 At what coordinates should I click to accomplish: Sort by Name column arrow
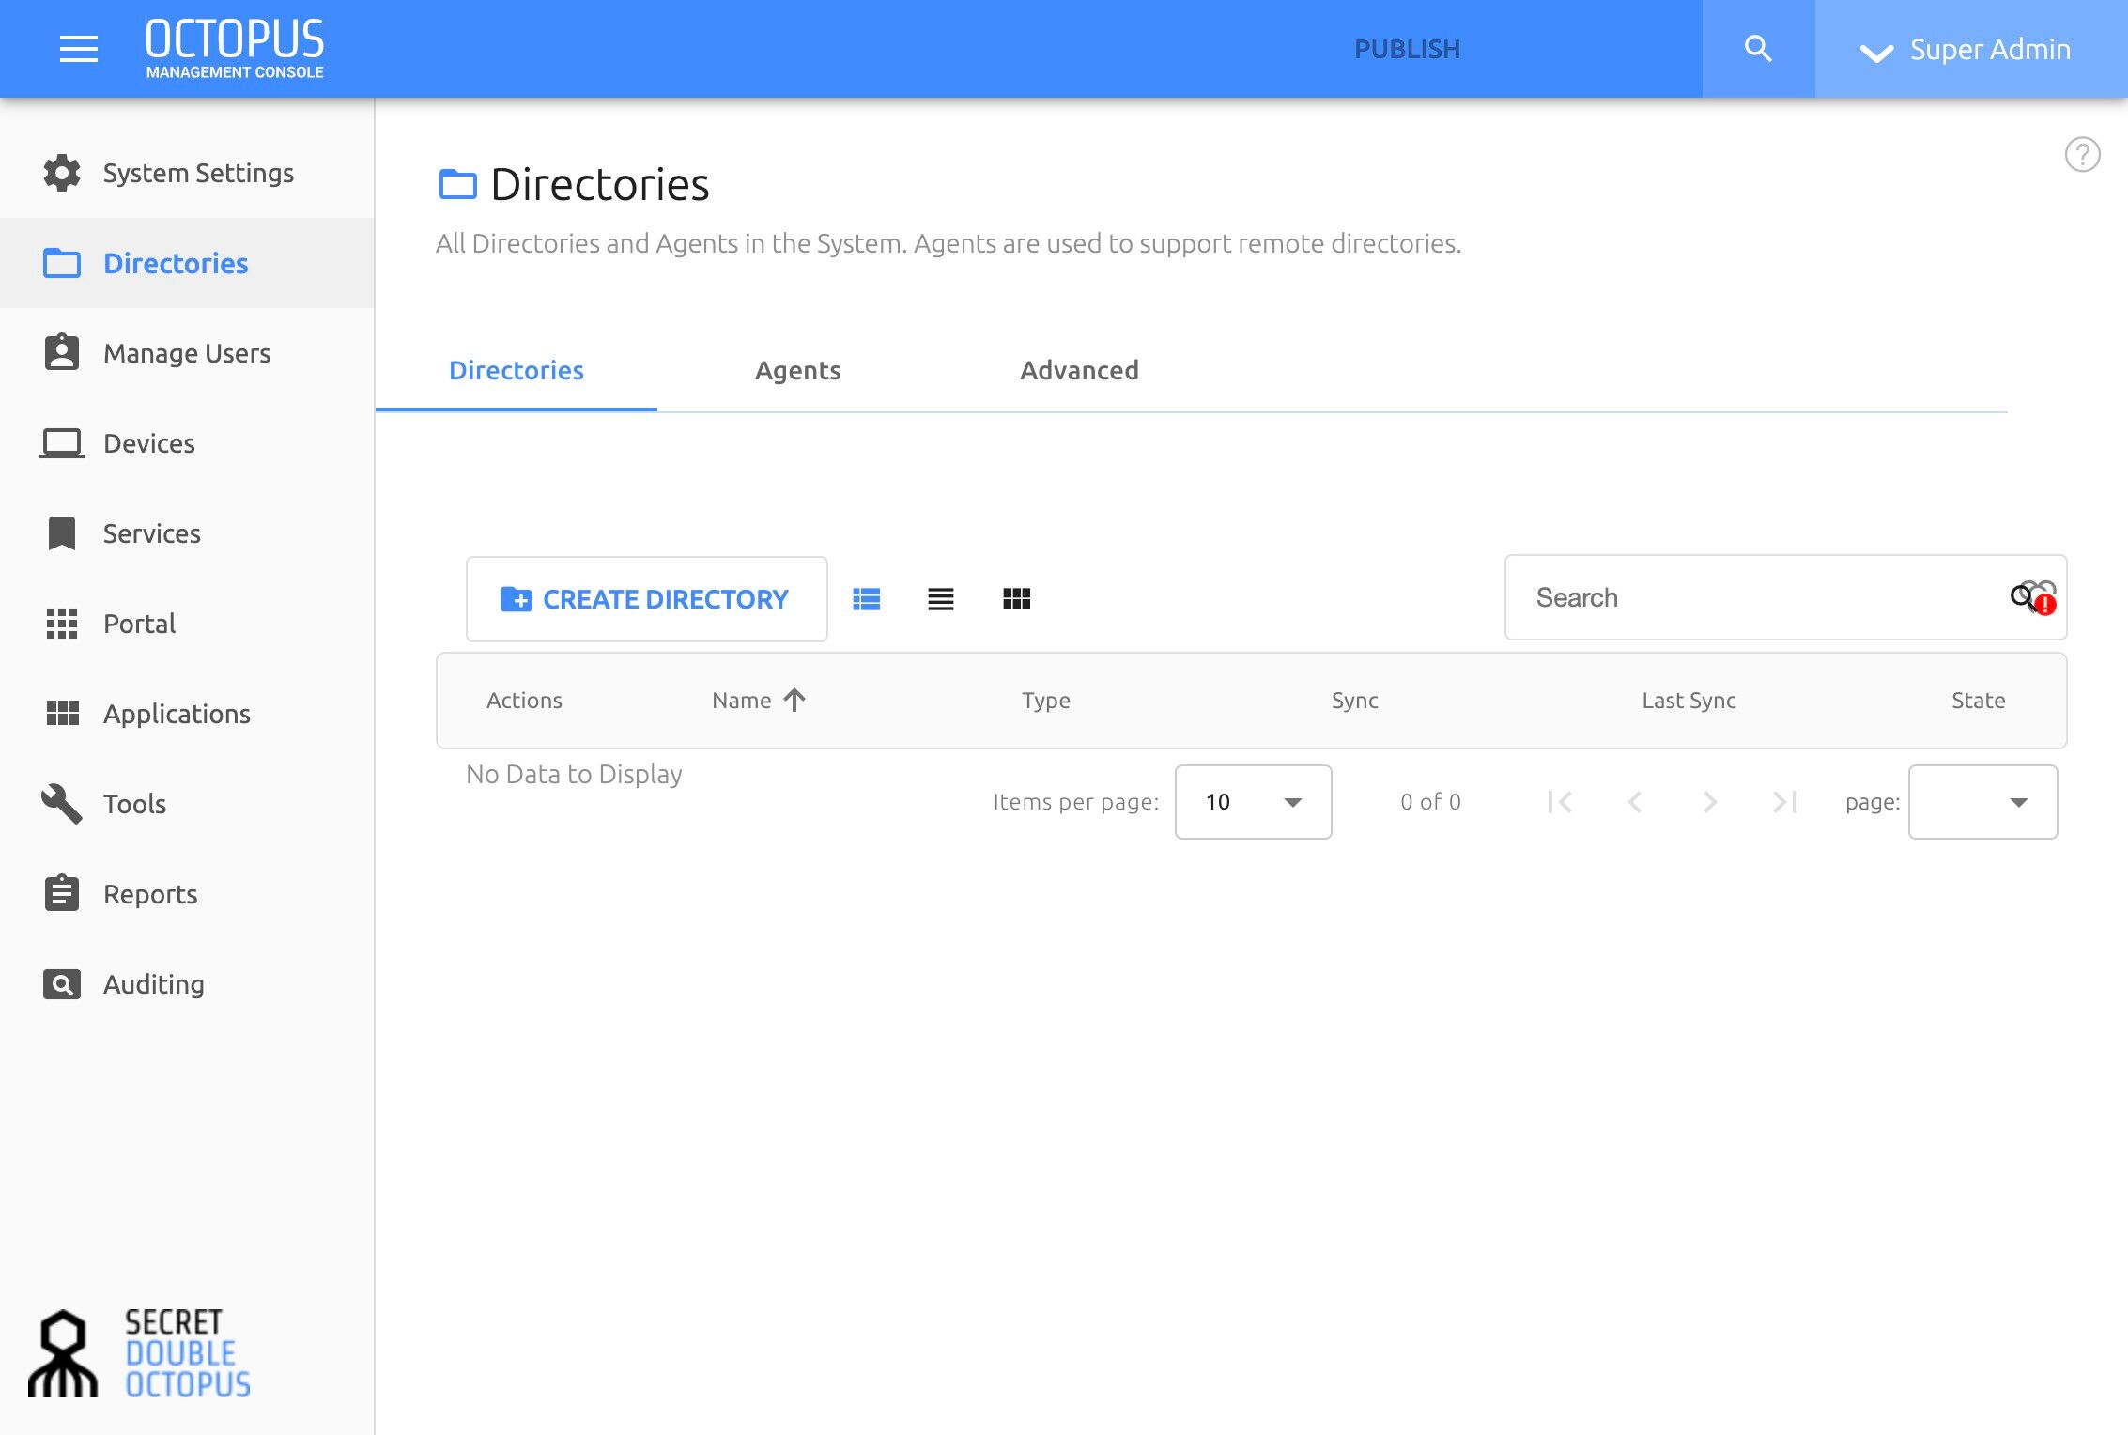point(794,700)
